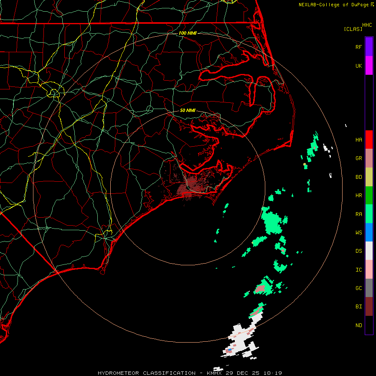Click the DS white legend swatch
376x376 pixels.
[x=369, y=251]
